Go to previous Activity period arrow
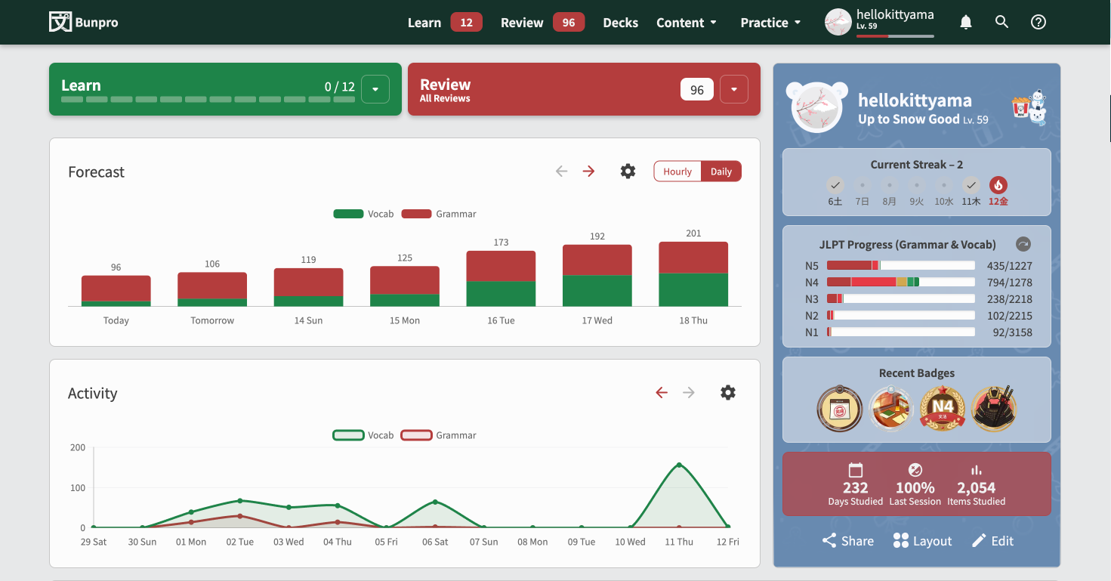1111x581 pixels. (662, 393)
